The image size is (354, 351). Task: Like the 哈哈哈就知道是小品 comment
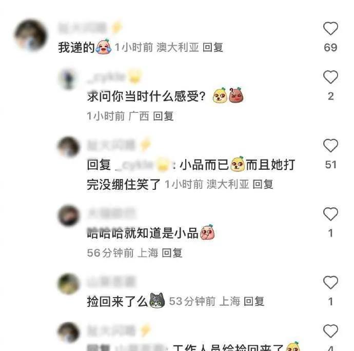click(330, 214)
